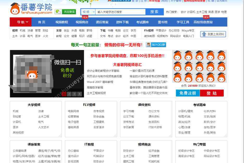Open the 图书馆 nav tab

pos(163,22)
